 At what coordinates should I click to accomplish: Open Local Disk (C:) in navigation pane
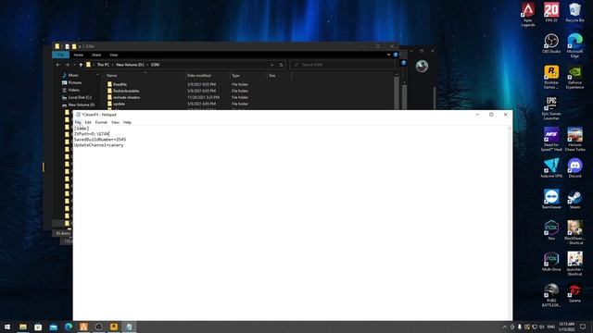pos(80,97)
